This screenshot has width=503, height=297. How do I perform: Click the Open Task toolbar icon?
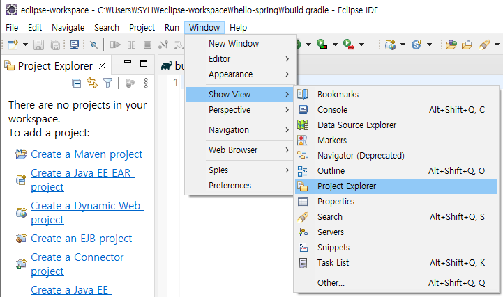467,45
